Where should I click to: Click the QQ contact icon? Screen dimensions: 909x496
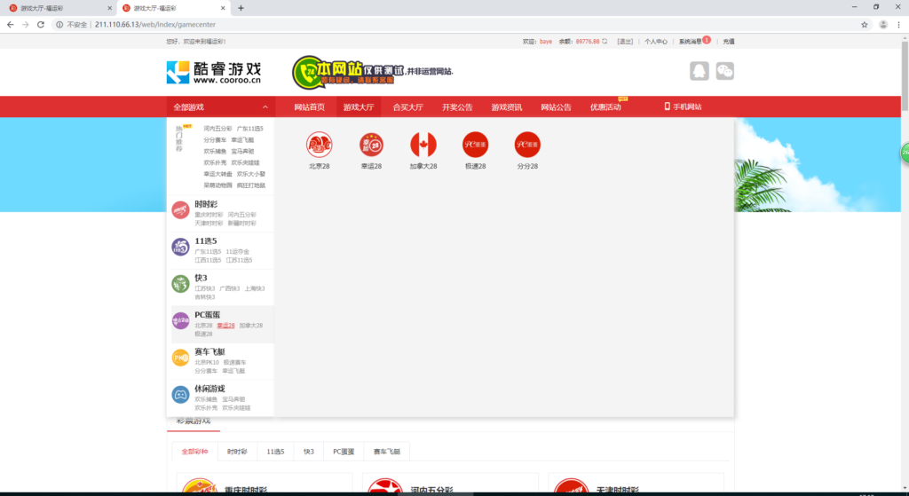pos(700,72)
